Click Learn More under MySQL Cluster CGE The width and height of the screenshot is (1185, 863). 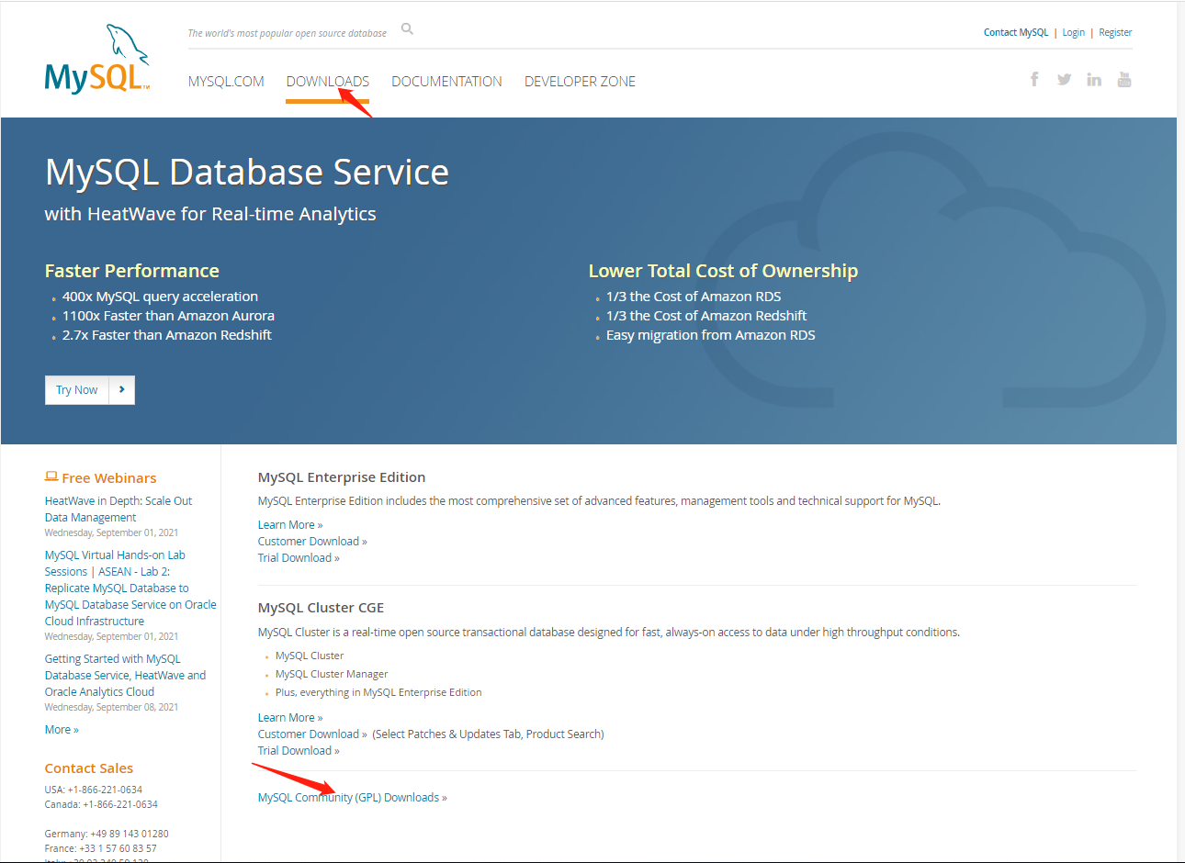point(290,718)
